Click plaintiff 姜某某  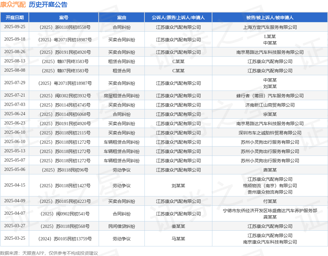click(178, 226)
